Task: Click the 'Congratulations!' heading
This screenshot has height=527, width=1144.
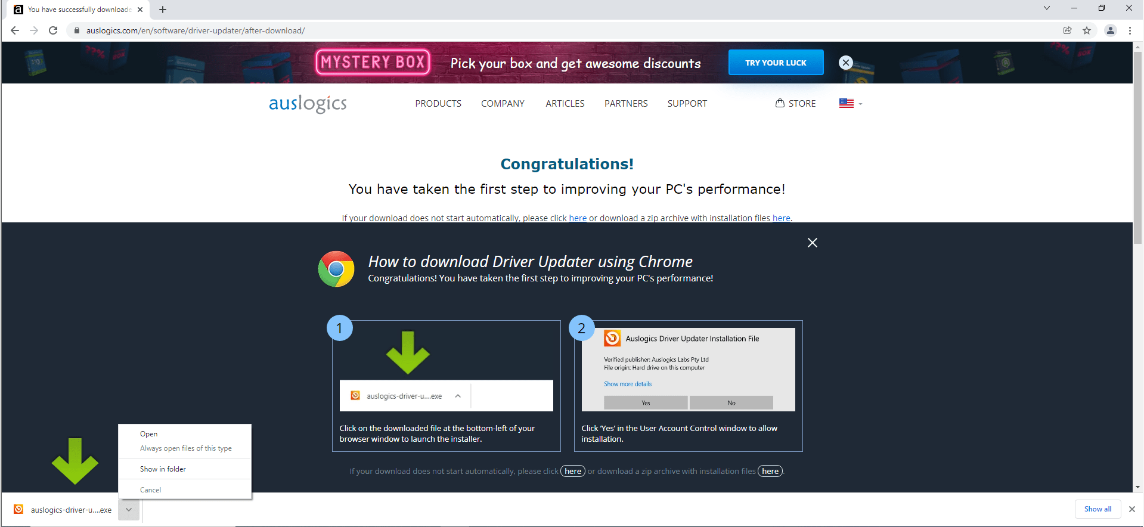Action: click(567, 164)
